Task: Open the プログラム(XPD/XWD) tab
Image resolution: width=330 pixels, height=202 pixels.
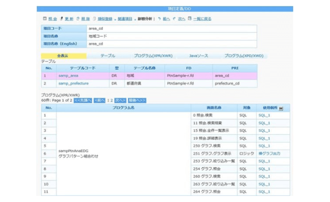Action: 244,56
